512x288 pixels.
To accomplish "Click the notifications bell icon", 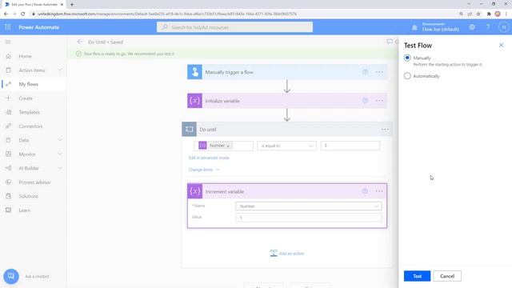I will pos(414,27).
